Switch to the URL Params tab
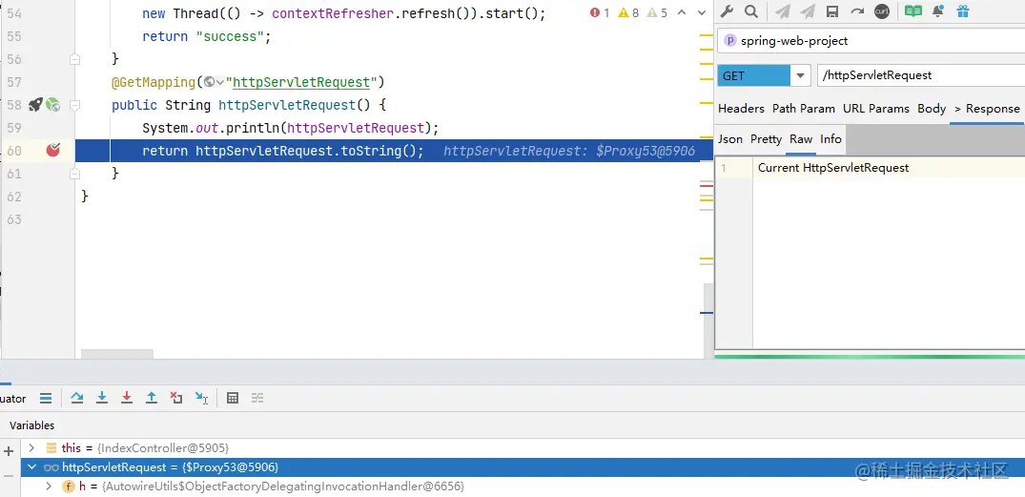 point(876,109)
